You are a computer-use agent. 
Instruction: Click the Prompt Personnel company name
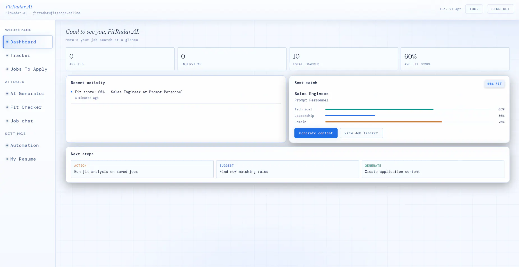point(311,100)
